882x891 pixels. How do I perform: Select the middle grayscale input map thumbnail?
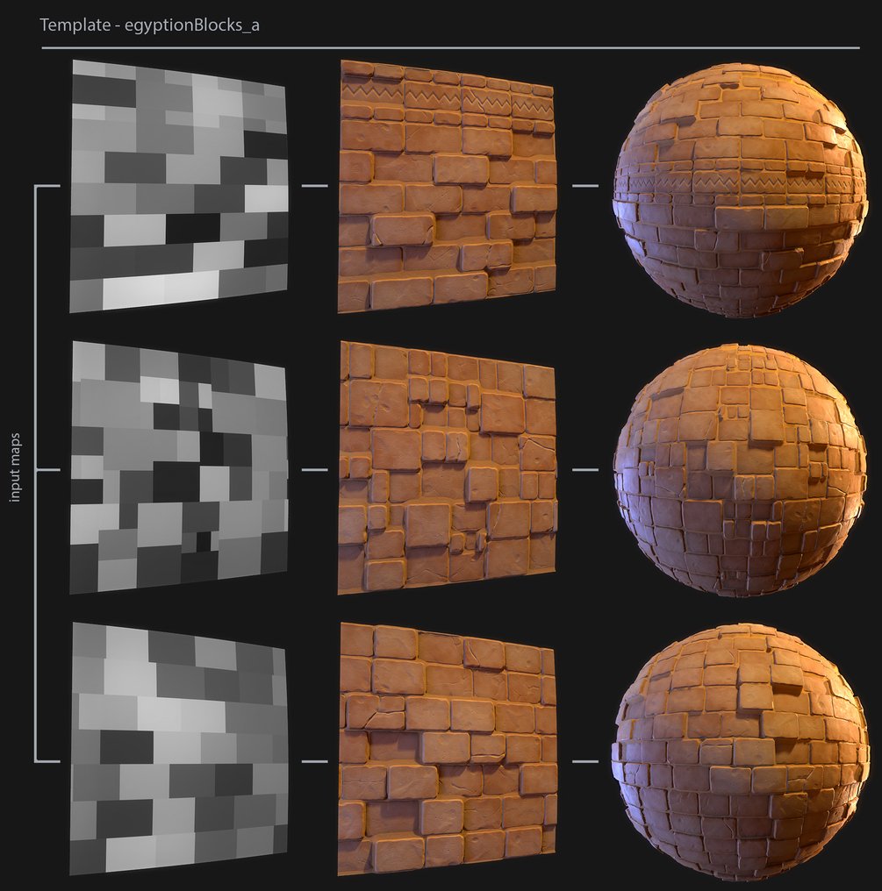[179, 467]
